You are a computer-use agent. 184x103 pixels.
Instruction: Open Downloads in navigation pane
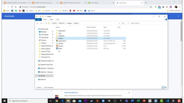[x=45, y=35]
